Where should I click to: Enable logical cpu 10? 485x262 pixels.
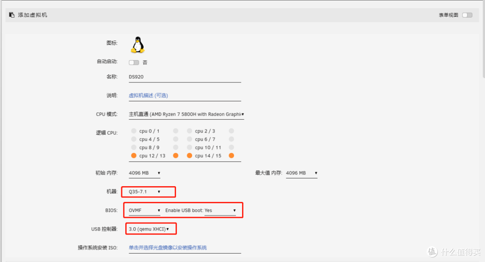[x=190, y=147]
